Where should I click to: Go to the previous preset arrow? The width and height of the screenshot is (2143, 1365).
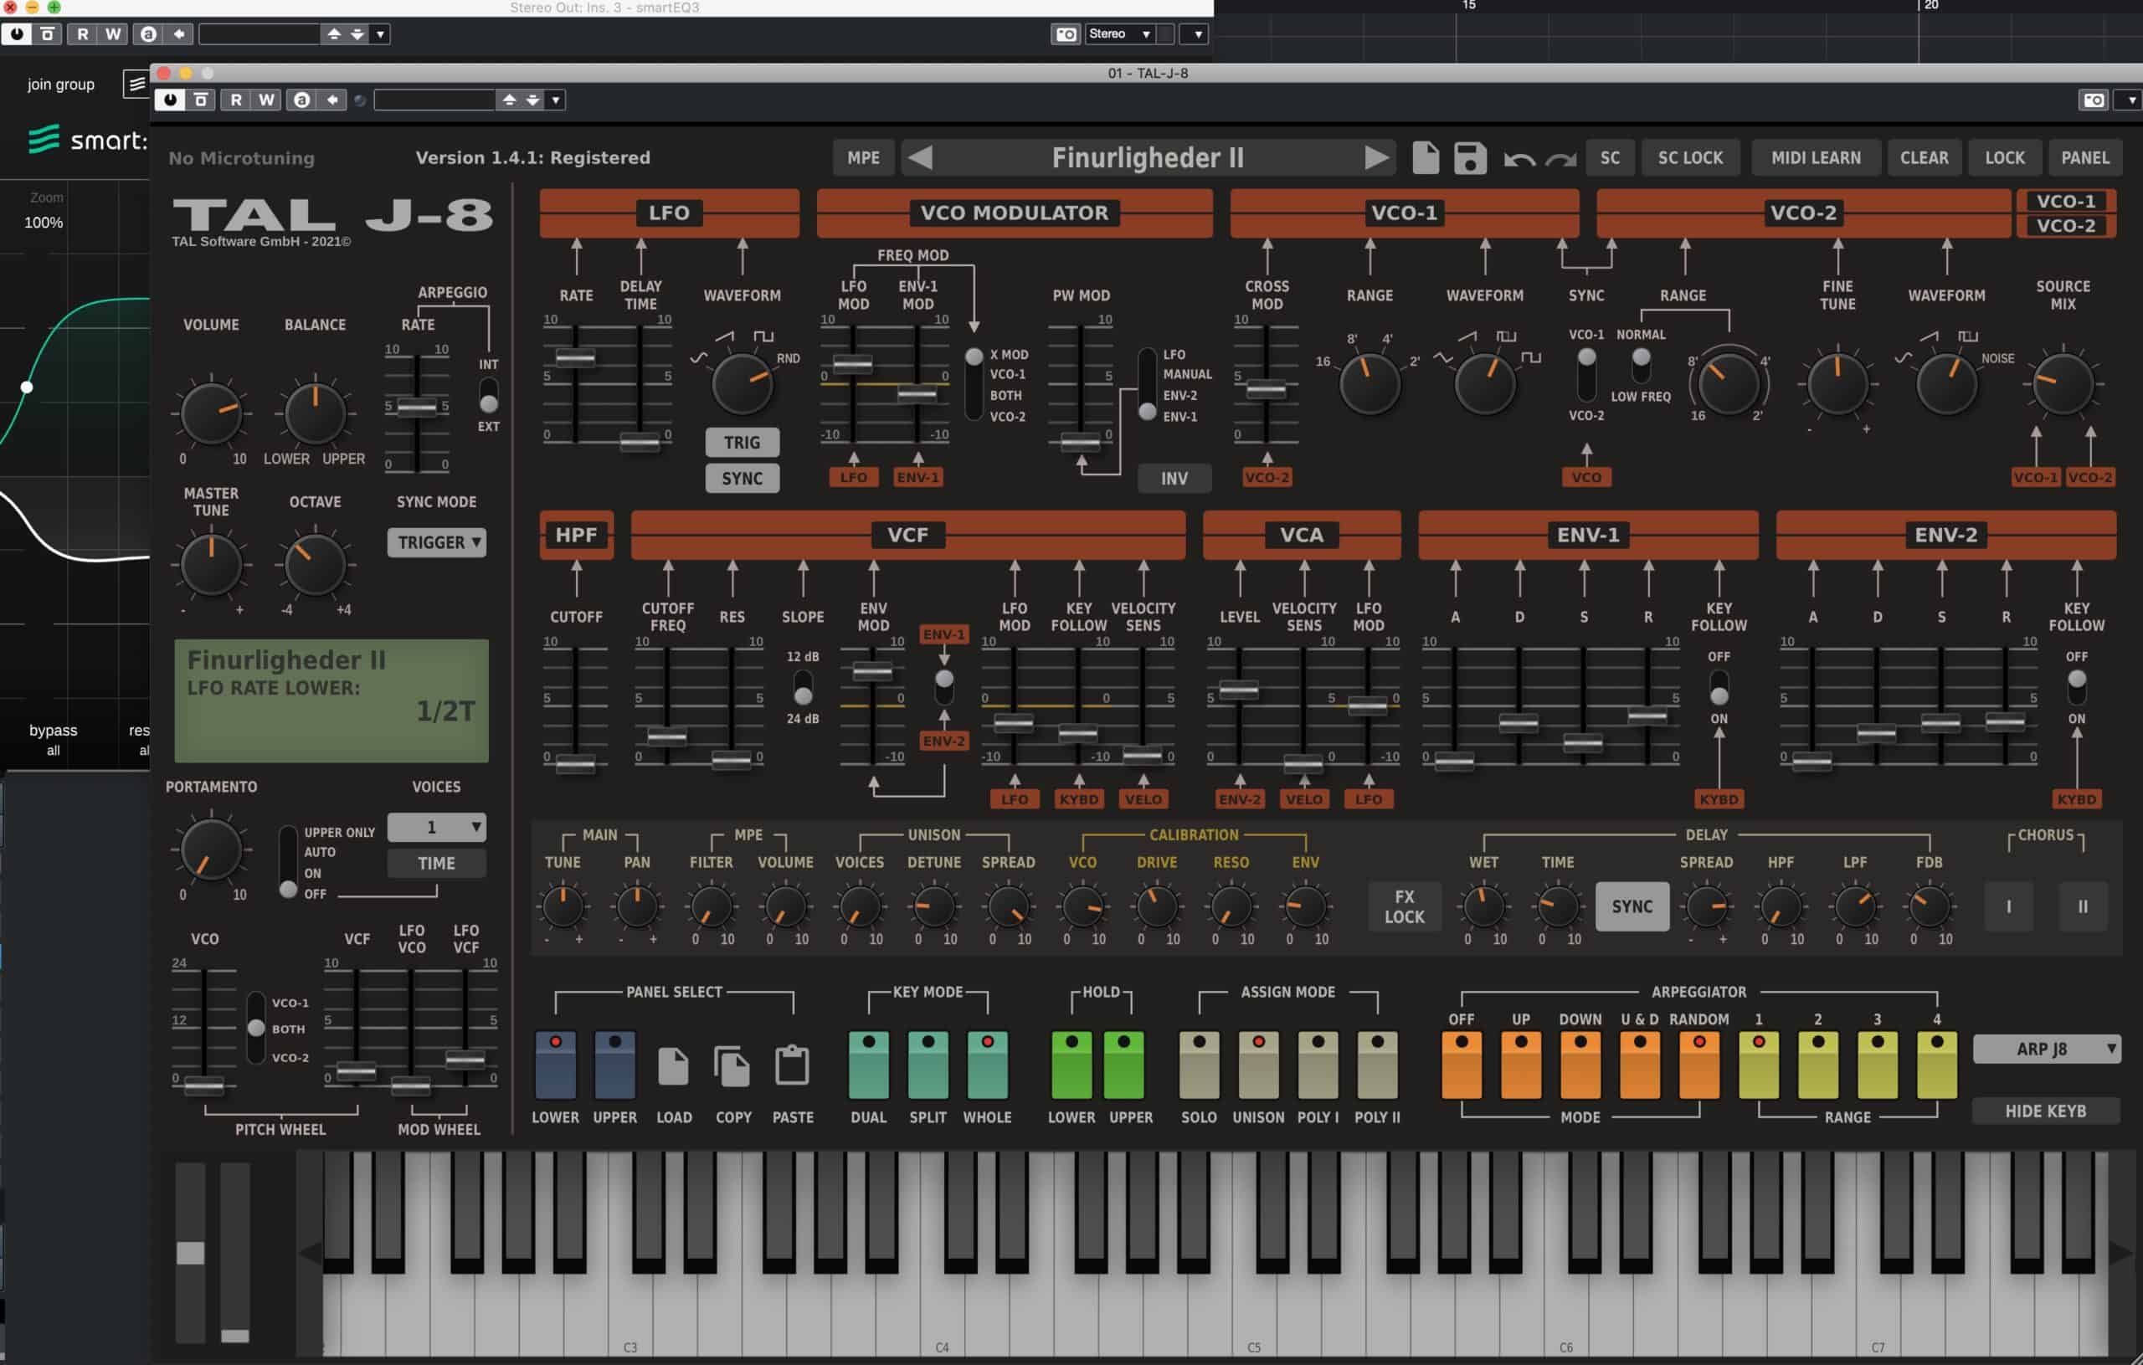[920, 157]
